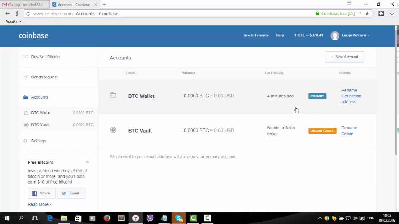Click the user avatar in header

coord(335,35)
